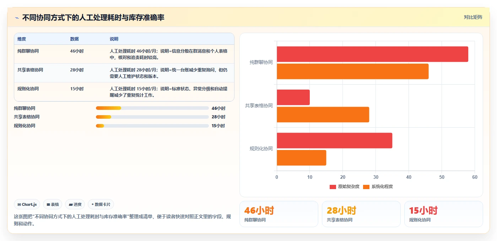Click the description starting 人工处理耗时 46小时/月

pyautogui.click(x=169, y=54)
